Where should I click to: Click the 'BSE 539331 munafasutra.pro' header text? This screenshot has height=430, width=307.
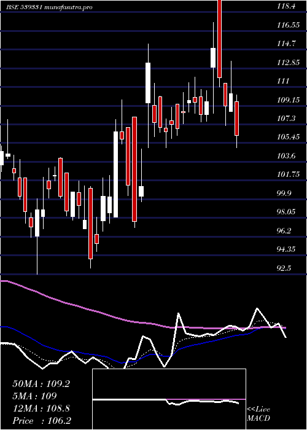coord(49,7)
